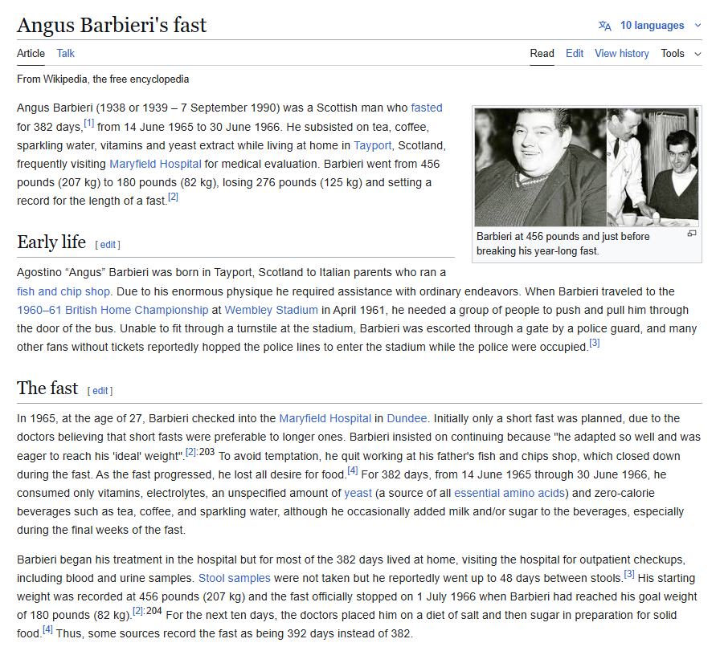Select the Read tab
The image size is (716, 651).
pos(542,53)
